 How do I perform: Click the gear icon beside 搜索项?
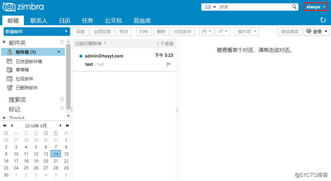pyautogui.click(x=62, y=99)
